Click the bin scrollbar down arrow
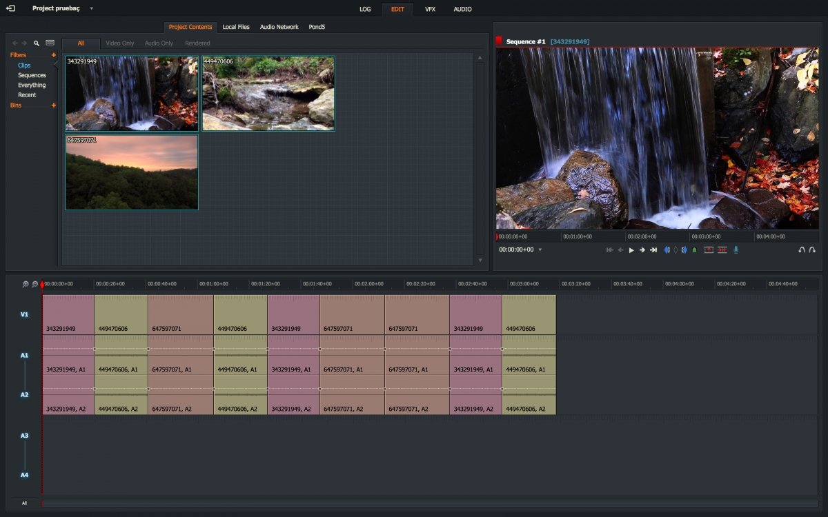The width and height of the screenshot is (828, 517). pyautogui.click(x=480, y=260)
